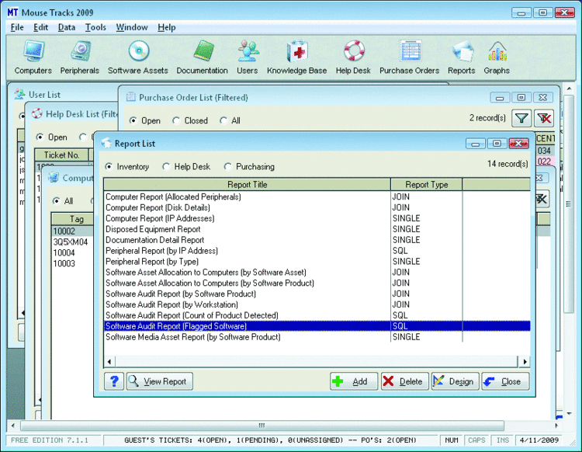
Task: Open the Data menu
Action: [67, 27]
